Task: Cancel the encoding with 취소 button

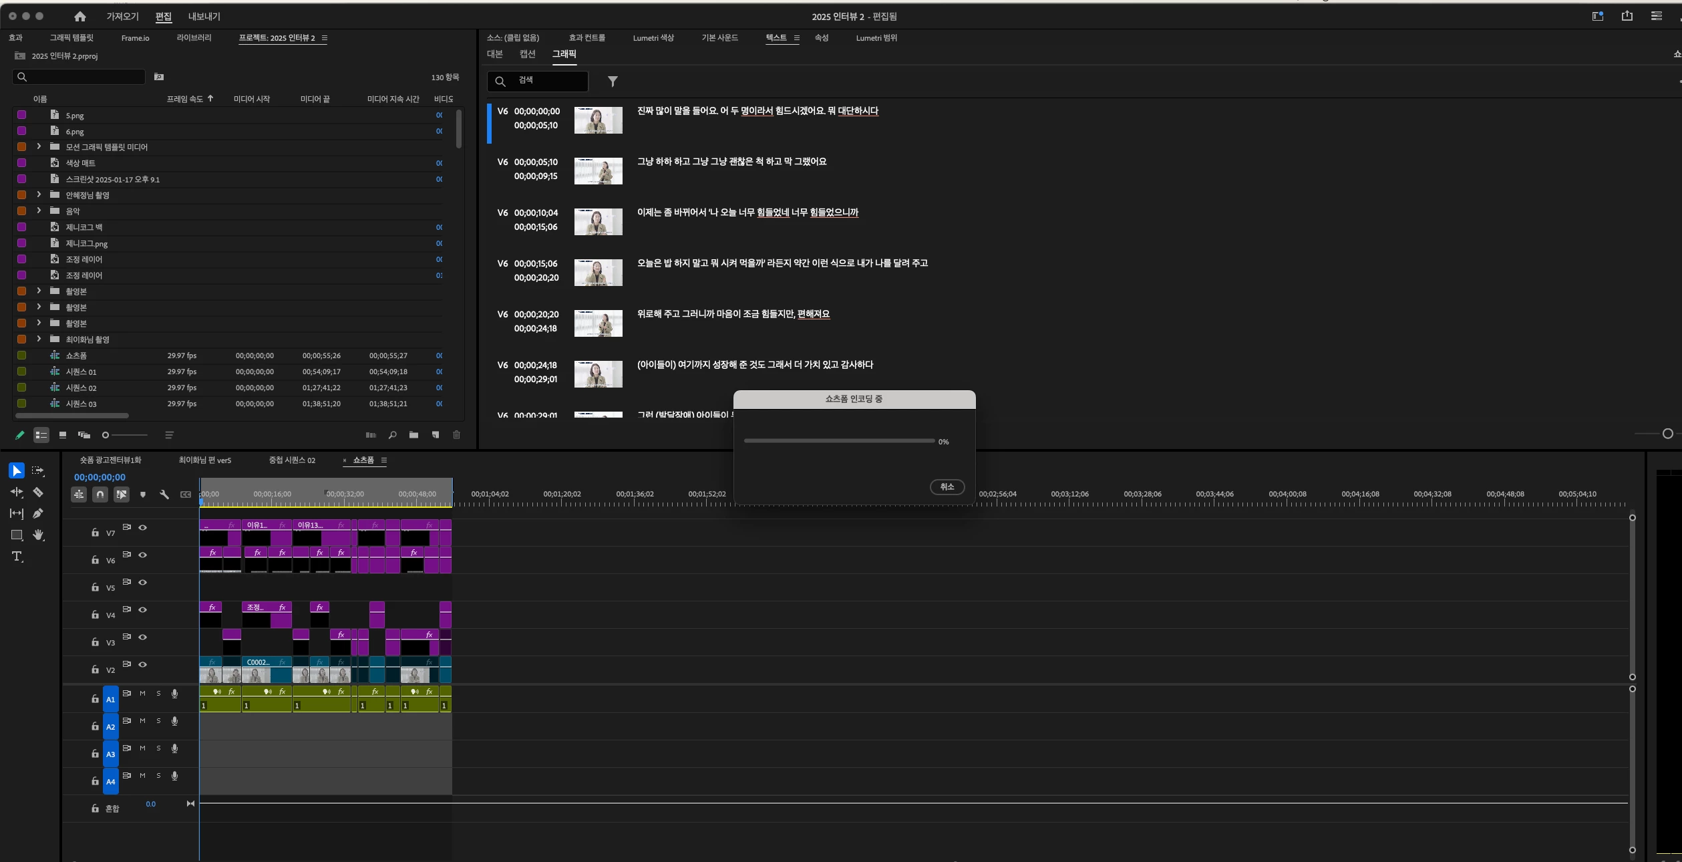Action: (x=947, y=487)
